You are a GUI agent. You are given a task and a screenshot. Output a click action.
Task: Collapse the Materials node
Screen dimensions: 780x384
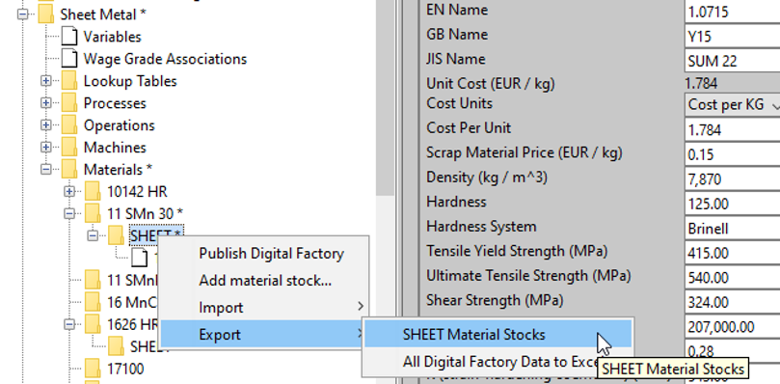click(45, 170)
